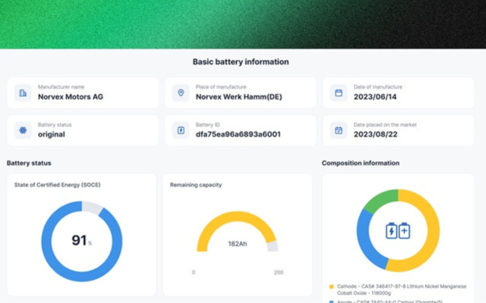Click the building icon beside Manufacturer name
The height and width of the screenshot is (303, 486).
[x=23, y=93]
